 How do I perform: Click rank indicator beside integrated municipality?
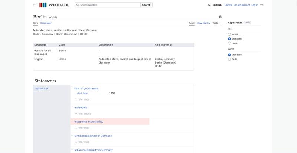(72, 122)
